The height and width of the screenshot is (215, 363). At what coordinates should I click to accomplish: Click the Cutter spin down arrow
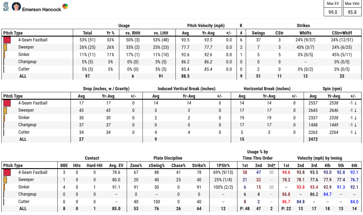pyautogui.click(x=356, y=132)
